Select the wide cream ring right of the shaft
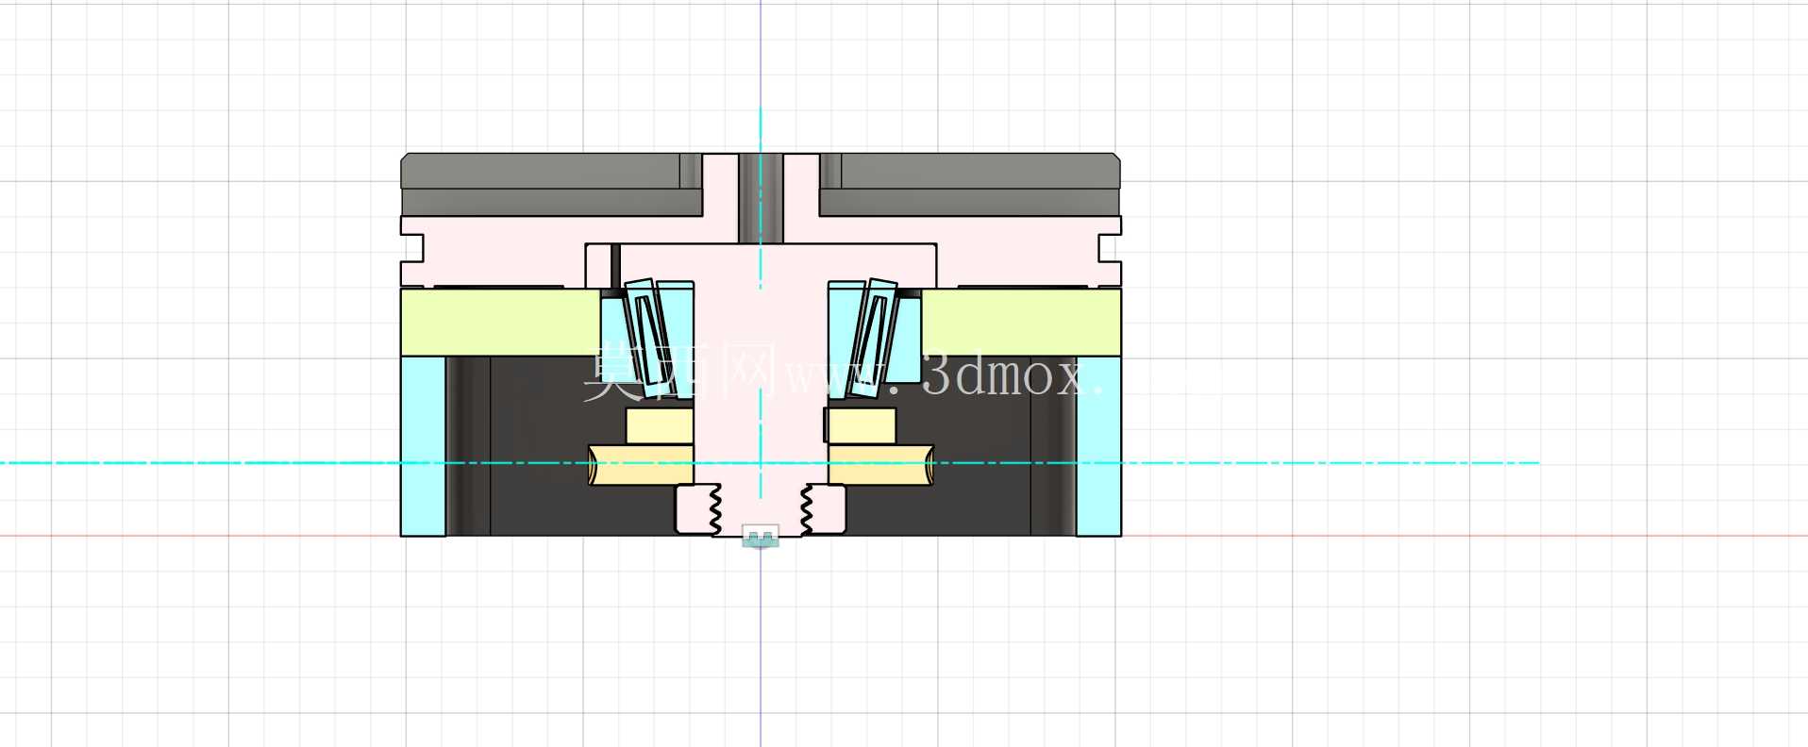Viewport: 1808px width, 747px height. click(881, 465)
